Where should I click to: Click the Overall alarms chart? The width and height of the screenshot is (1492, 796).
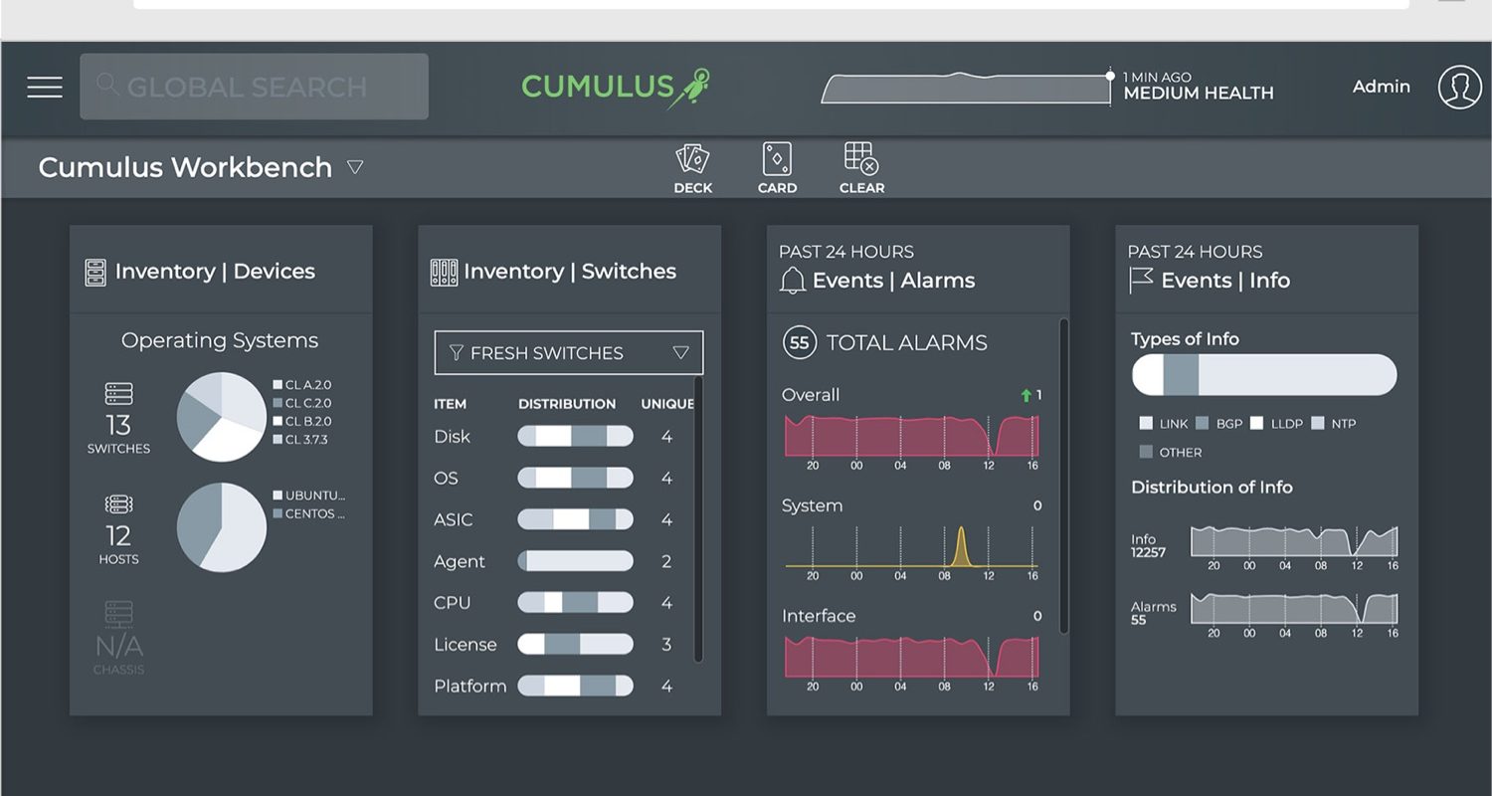912,435
